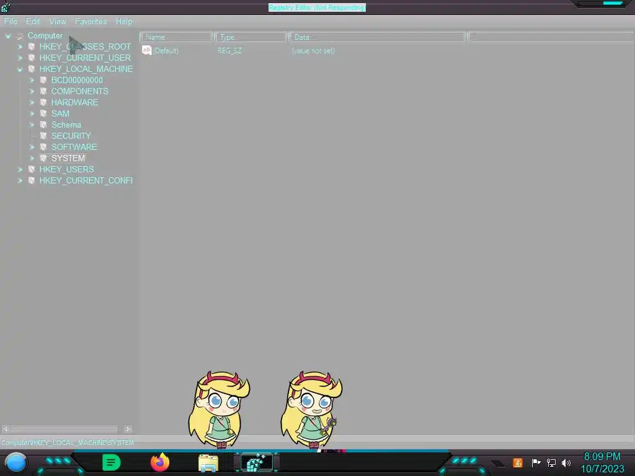The width and height of the screenshot is (635, 476).
Task: Click the HARDWARE key folder icon
Action: pyautogui.click(x=43, y=102)
